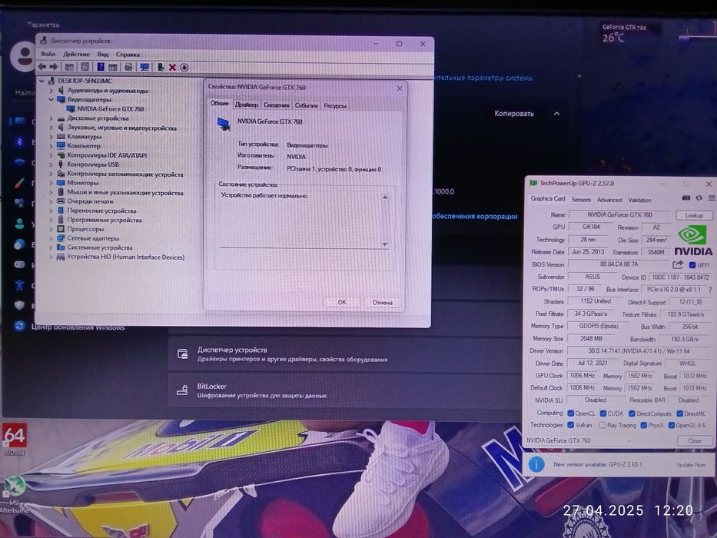Toggle the DirectML checkbox
The height and width of the screenshot is (538, 717).
(680, 413)
